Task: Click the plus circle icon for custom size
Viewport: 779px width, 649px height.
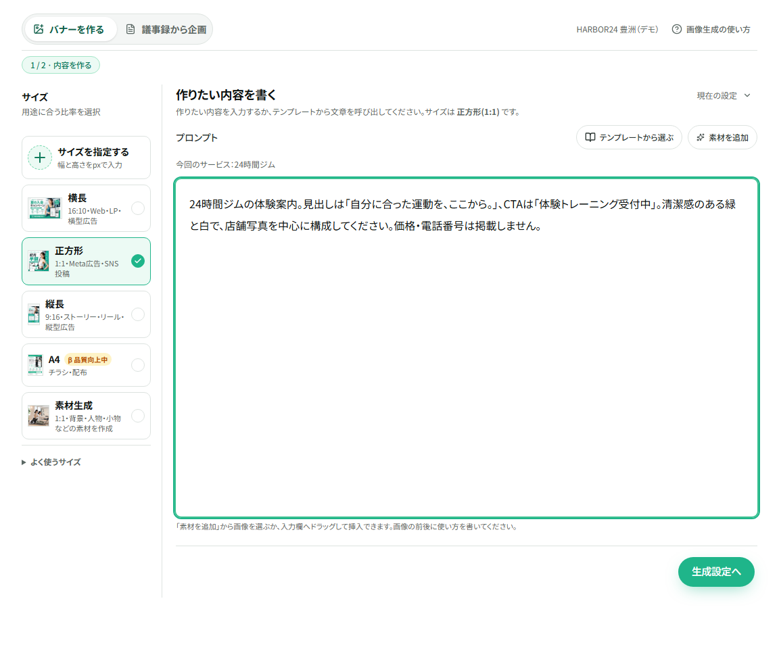Action: point(40,158)
